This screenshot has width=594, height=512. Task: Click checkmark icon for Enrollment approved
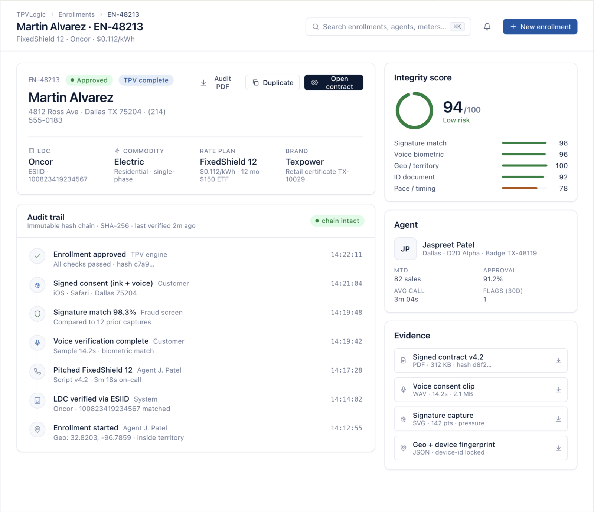(x=37, y=256)
